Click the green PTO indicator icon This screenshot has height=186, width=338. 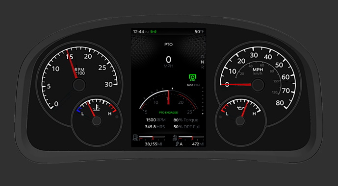[x=192, y=78]
